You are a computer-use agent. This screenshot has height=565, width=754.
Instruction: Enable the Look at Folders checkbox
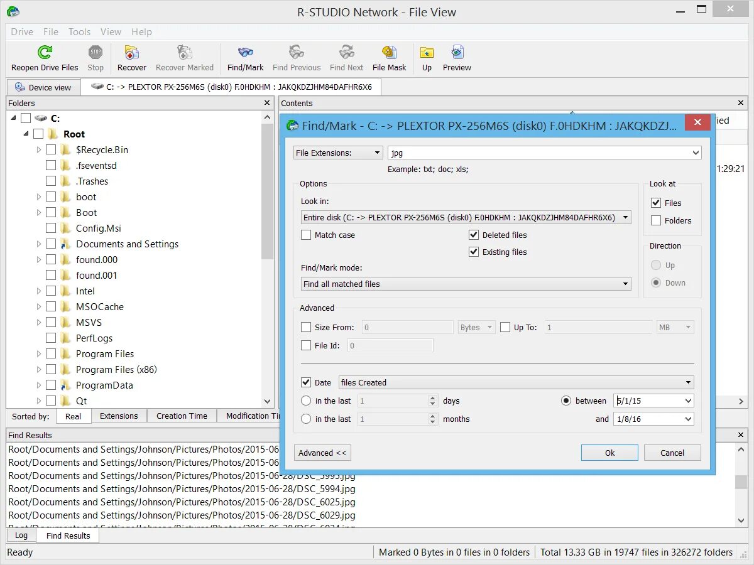tap(656, 220)
